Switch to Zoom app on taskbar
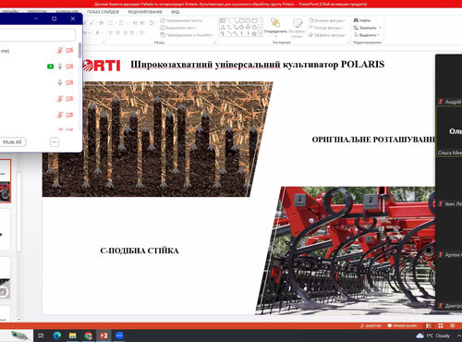The image size is (462, 342). click(119, 336)
